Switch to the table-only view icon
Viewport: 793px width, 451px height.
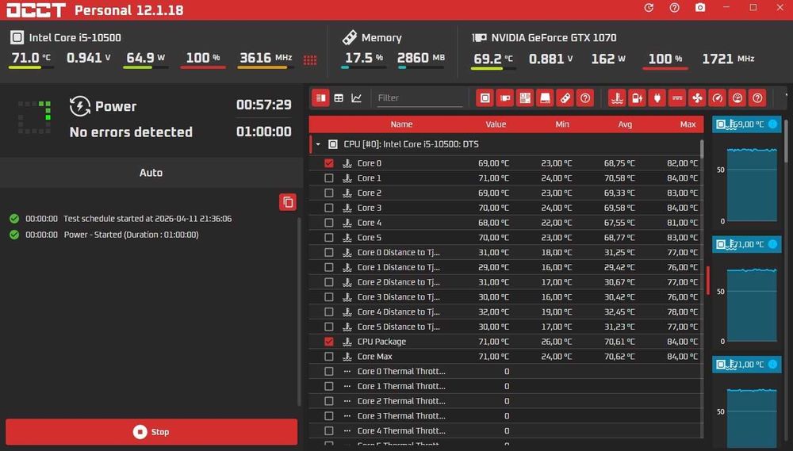pos(339,98)
